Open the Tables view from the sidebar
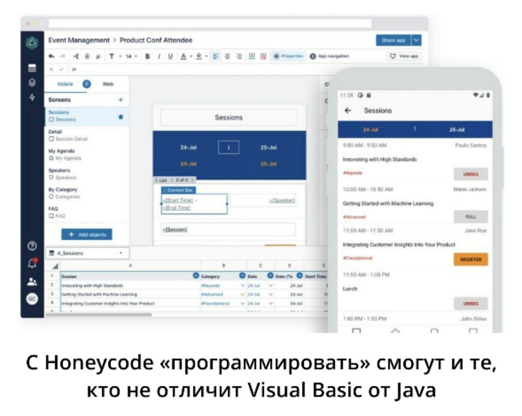522x416 pixels. pos(32,68)
